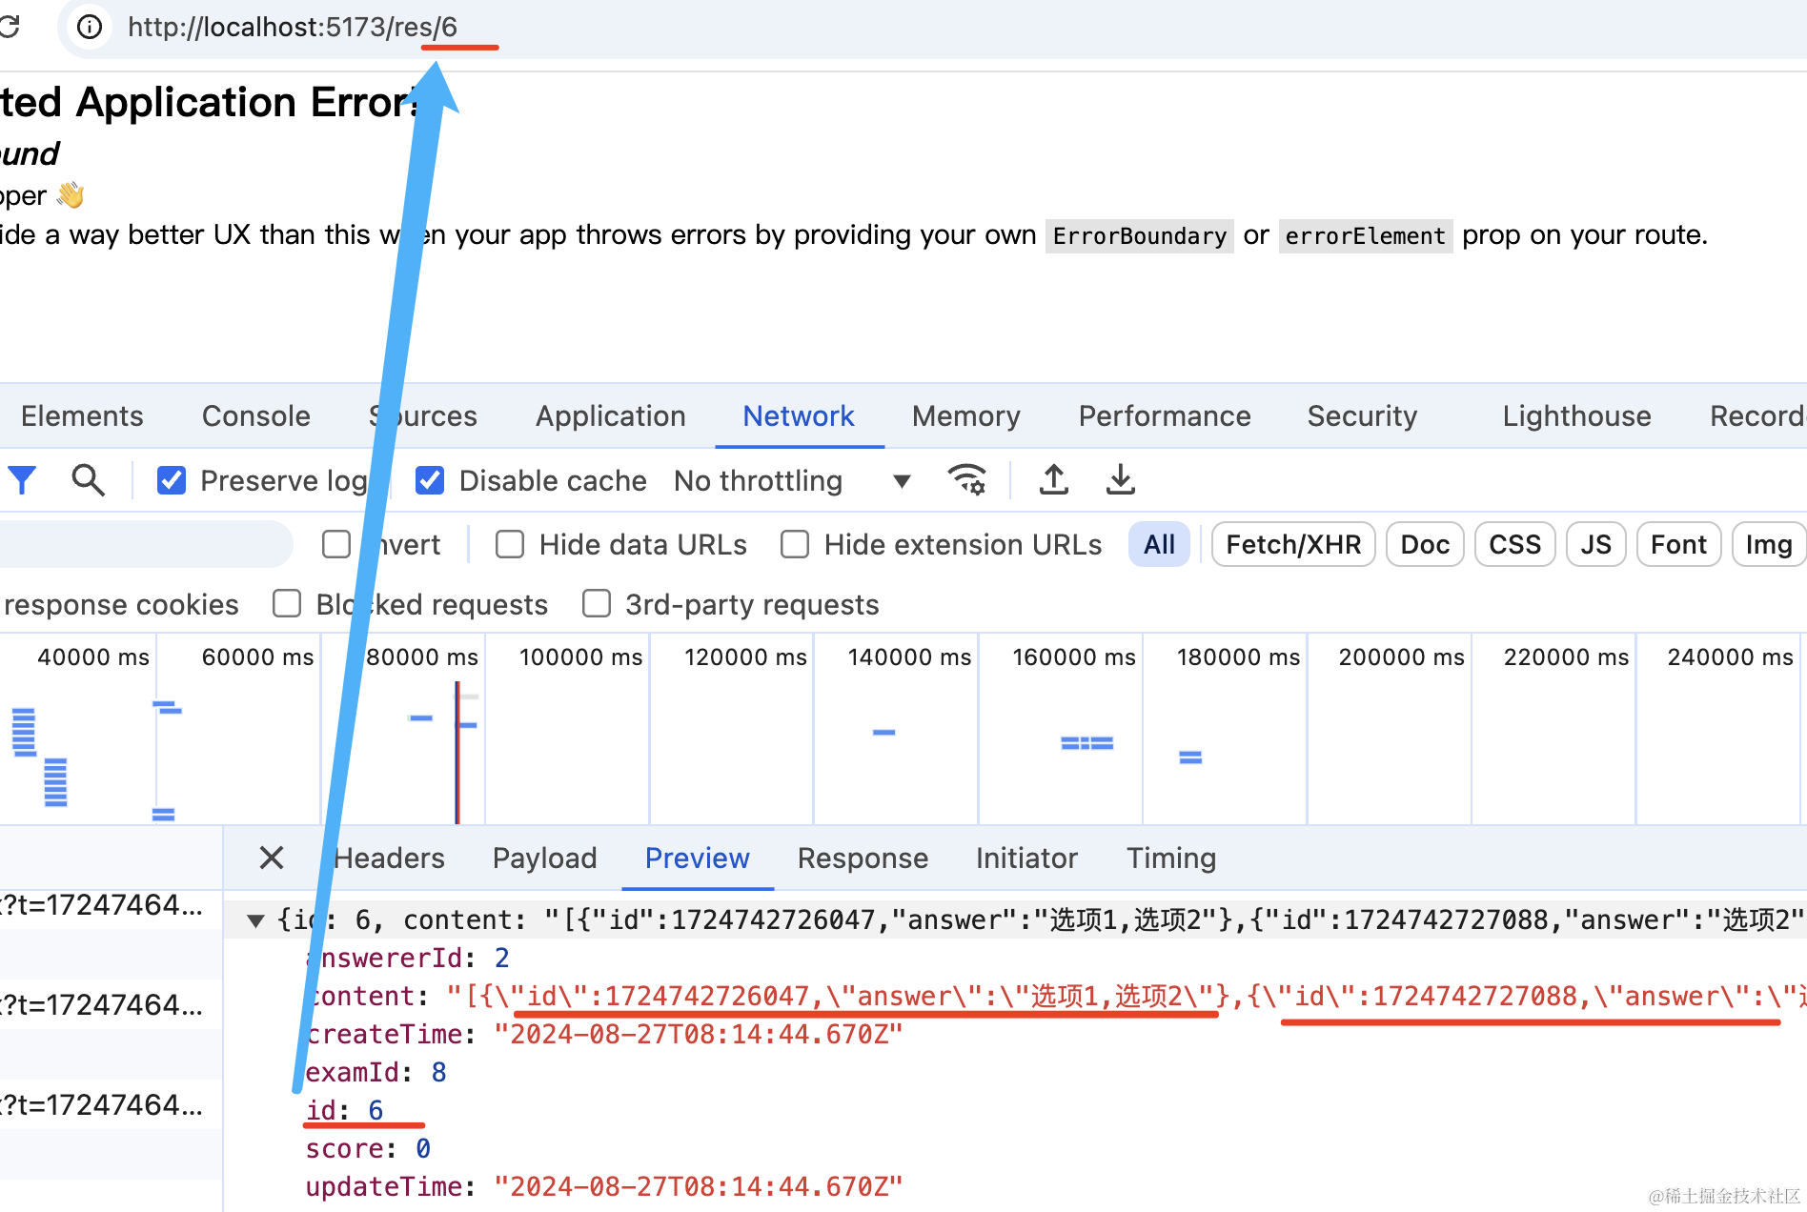Screen dimensions: 1807x1212
Task: Open network search with magnifier icon
Action: tap(88, 480)
